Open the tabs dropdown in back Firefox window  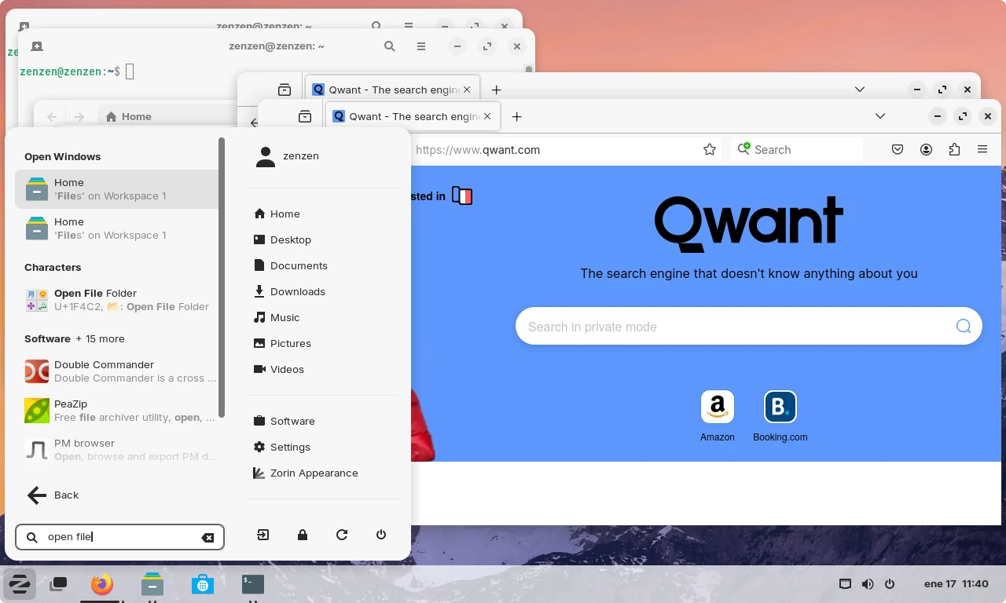[859, 90]
